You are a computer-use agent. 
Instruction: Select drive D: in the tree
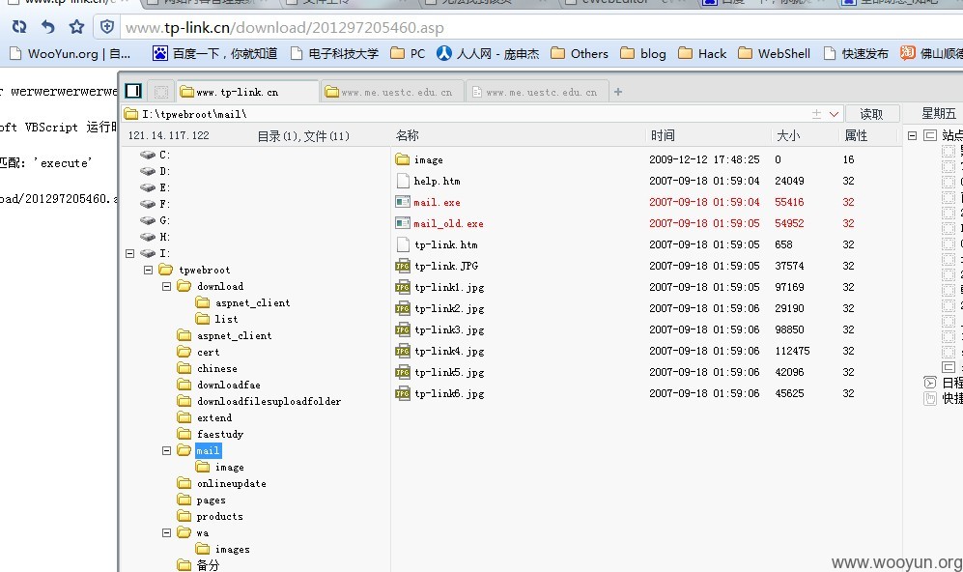tap(156, 171)
